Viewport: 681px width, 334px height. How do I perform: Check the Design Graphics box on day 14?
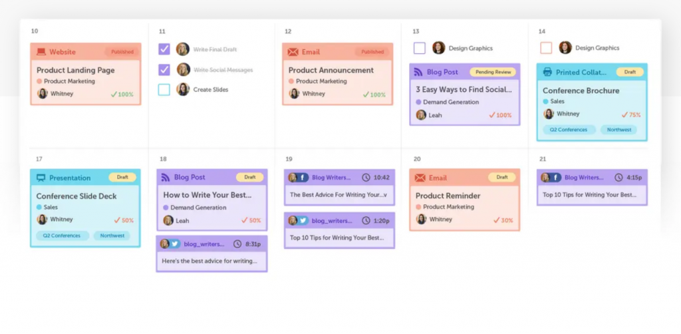546,48
